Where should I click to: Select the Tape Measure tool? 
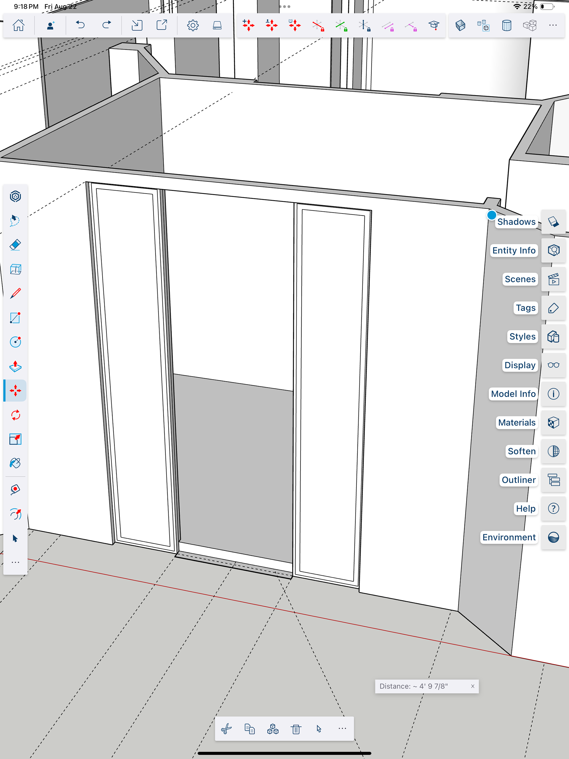[15, 489]
